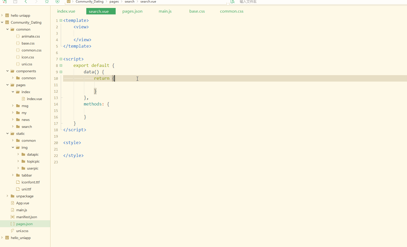
Task: Expand the my folder
Action: click(x=13, y=113)
